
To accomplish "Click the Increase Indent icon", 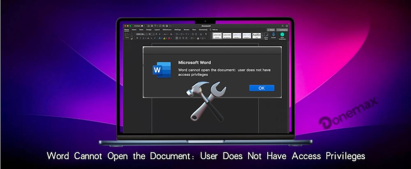I will point(196,34).
